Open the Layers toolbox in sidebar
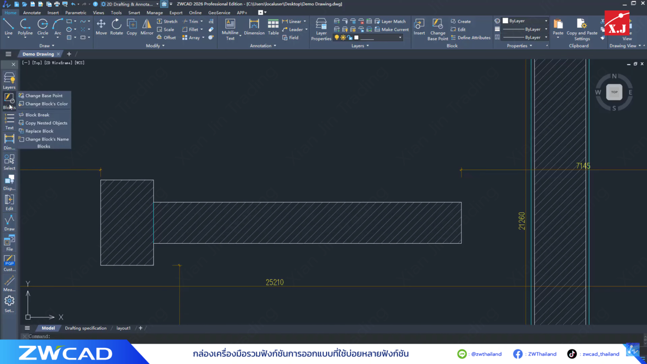The width and height of the screenshot is (647, 364). (9, 80)
